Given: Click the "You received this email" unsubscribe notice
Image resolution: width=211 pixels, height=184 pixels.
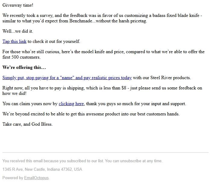Looking at the screenshot, I should coord(82,161).
